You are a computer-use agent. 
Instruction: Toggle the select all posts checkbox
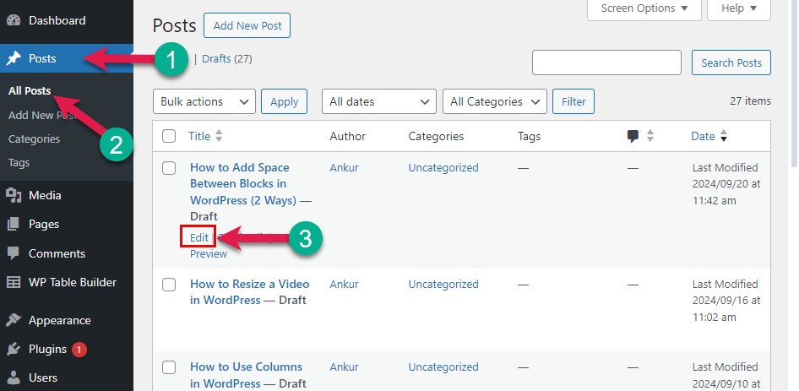coord(169,136)
